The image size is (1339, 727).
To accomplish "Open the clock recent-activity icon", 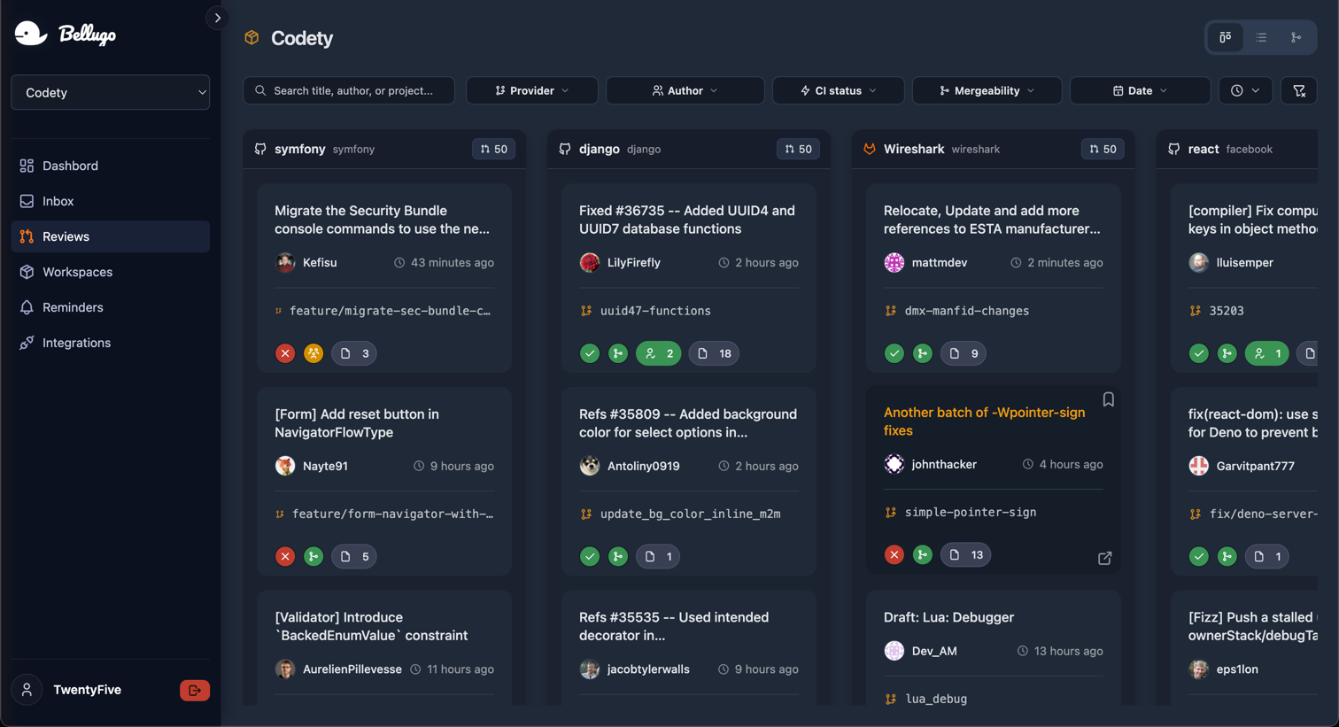I will click(1243, 89).
